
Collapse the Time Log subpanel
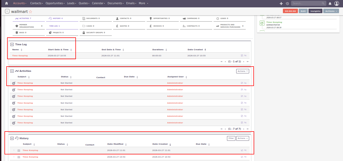pyautogui.click(x=12, y=44)
